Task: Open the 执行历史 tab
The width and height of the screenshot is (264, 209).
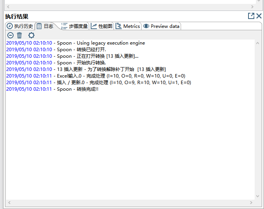Action: click(x=20, y=26)
